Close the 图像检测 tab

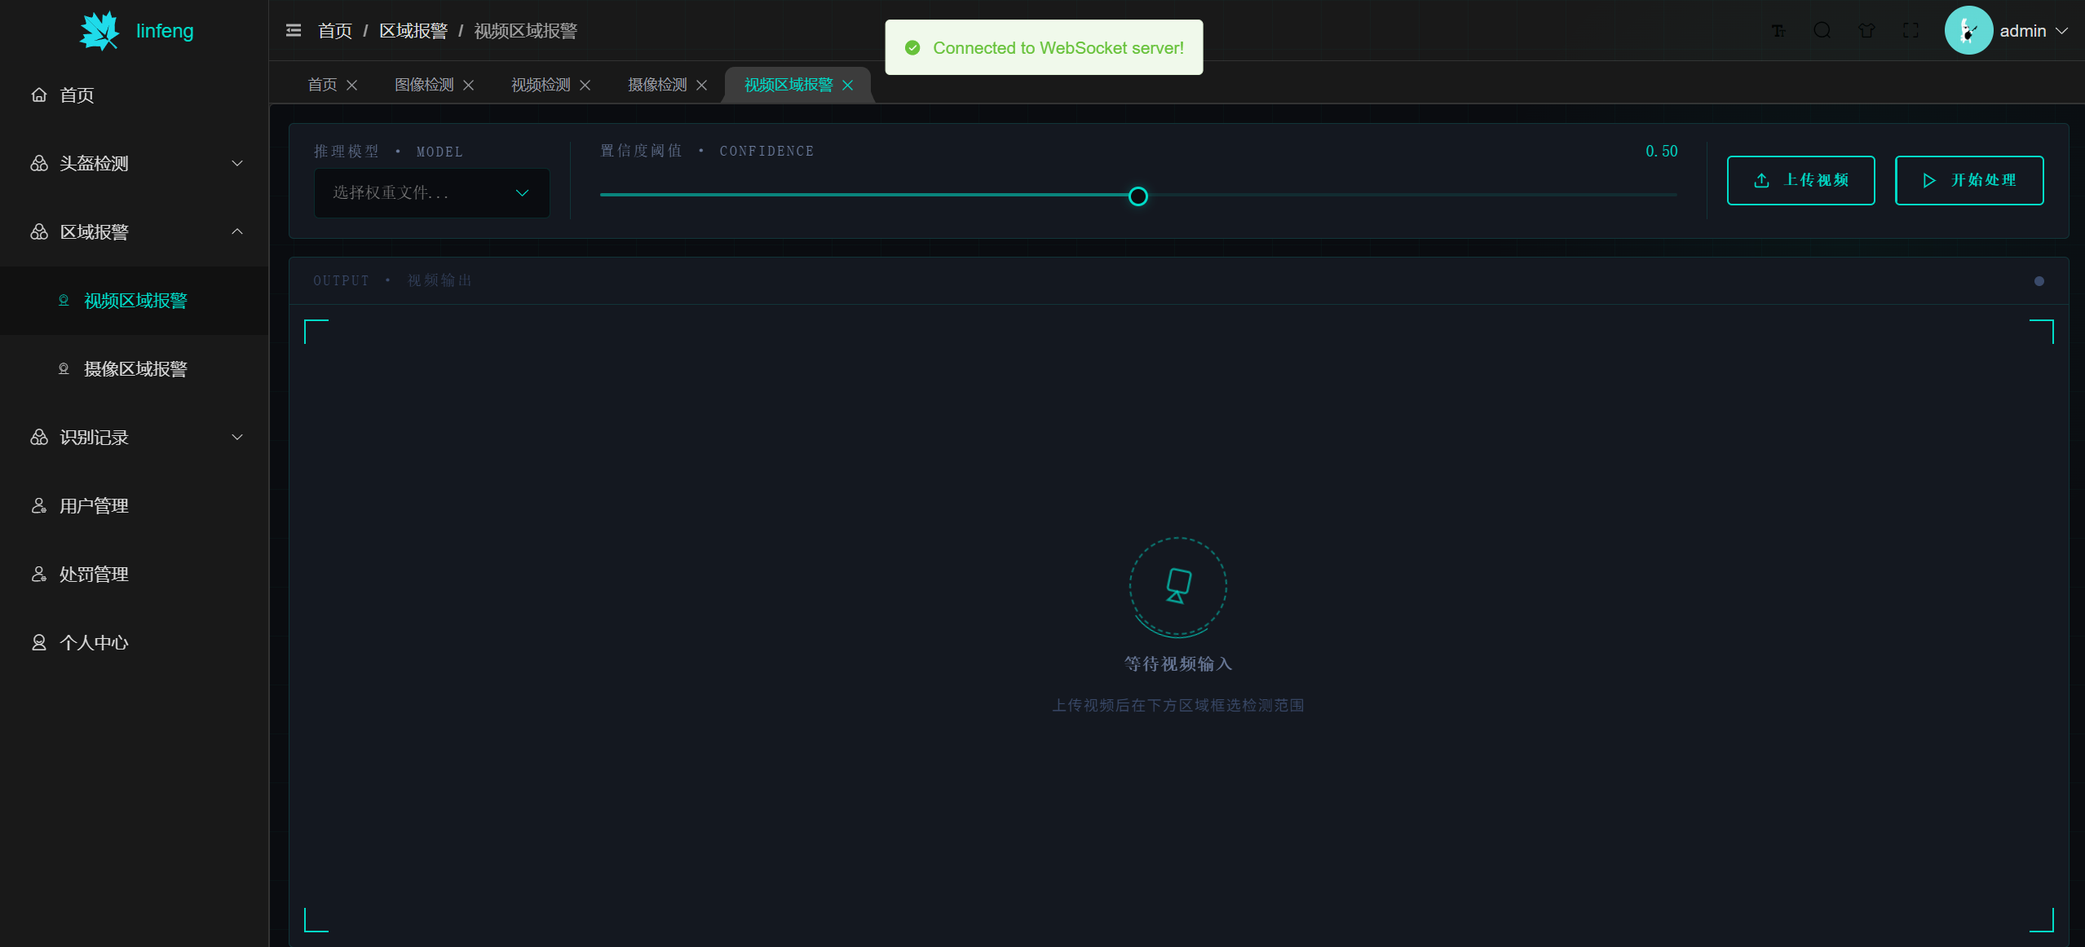pos(469,85)
